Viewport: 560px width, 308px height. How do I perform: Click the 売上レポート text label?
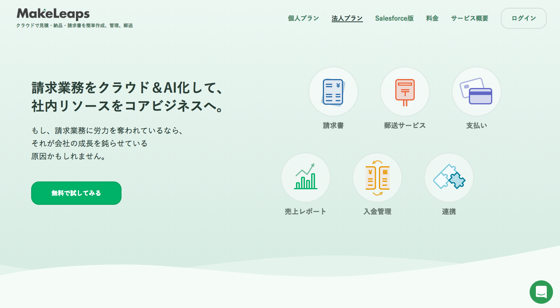pos(305,211)
